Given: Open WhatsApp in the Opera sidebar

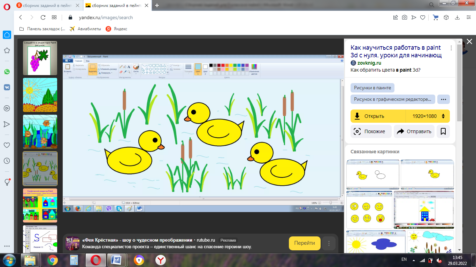Looking at the screenshot, I should [x=7, y=72].
